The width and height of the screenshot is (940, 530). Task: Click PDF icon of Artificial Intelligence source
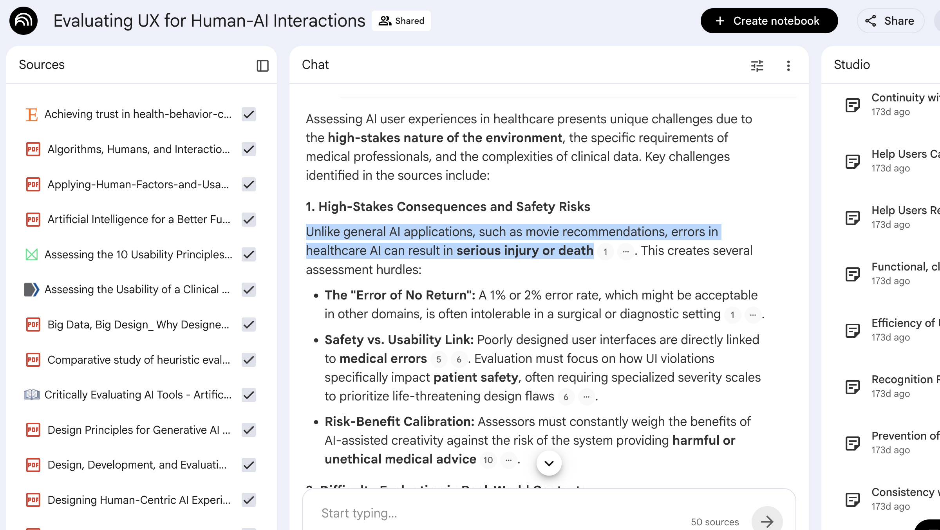33,220
